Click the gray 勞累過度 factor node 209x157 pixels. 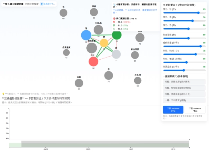tap(66, 53)
